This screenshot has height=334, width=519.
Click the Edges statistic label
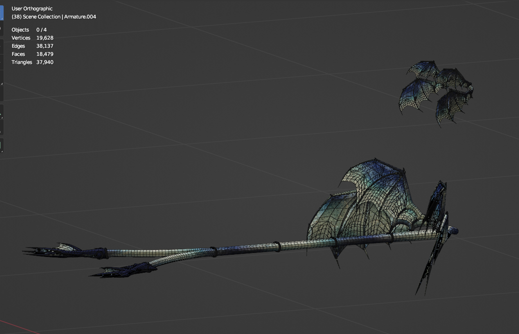click(18, 46)
